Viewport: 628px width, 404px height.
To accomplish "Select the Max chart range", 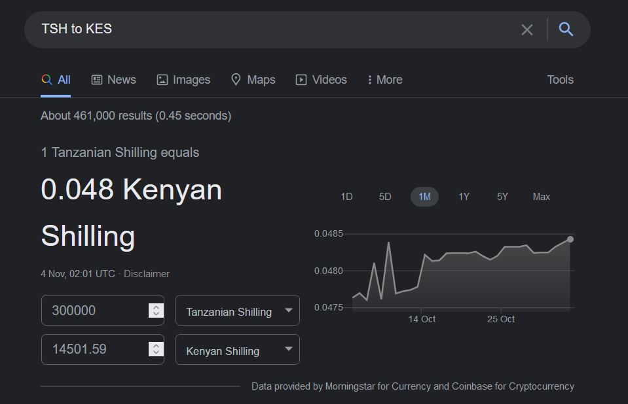I will (x=541, y=197).
